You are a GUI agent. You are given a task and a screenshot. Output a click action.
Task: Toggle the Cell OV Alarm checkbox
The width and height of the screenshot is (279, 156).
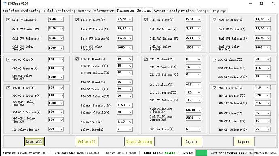(x=8, y=20)
